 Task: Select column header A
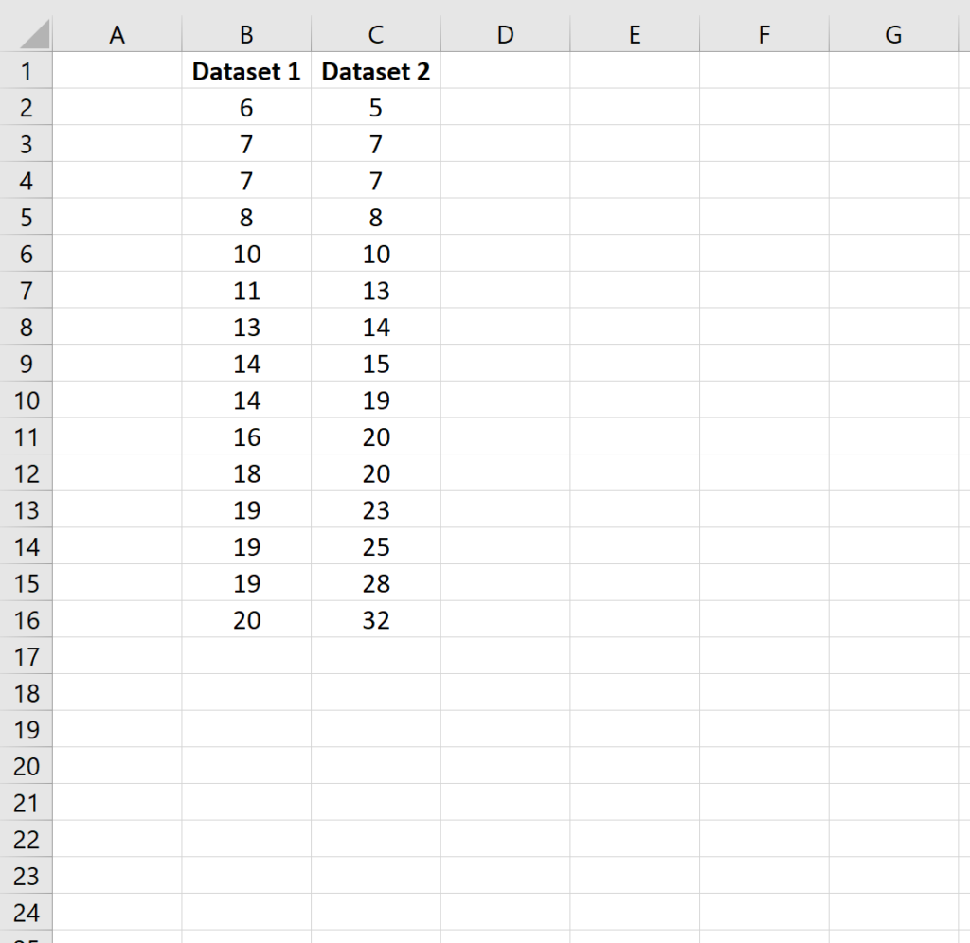point(117,34)
